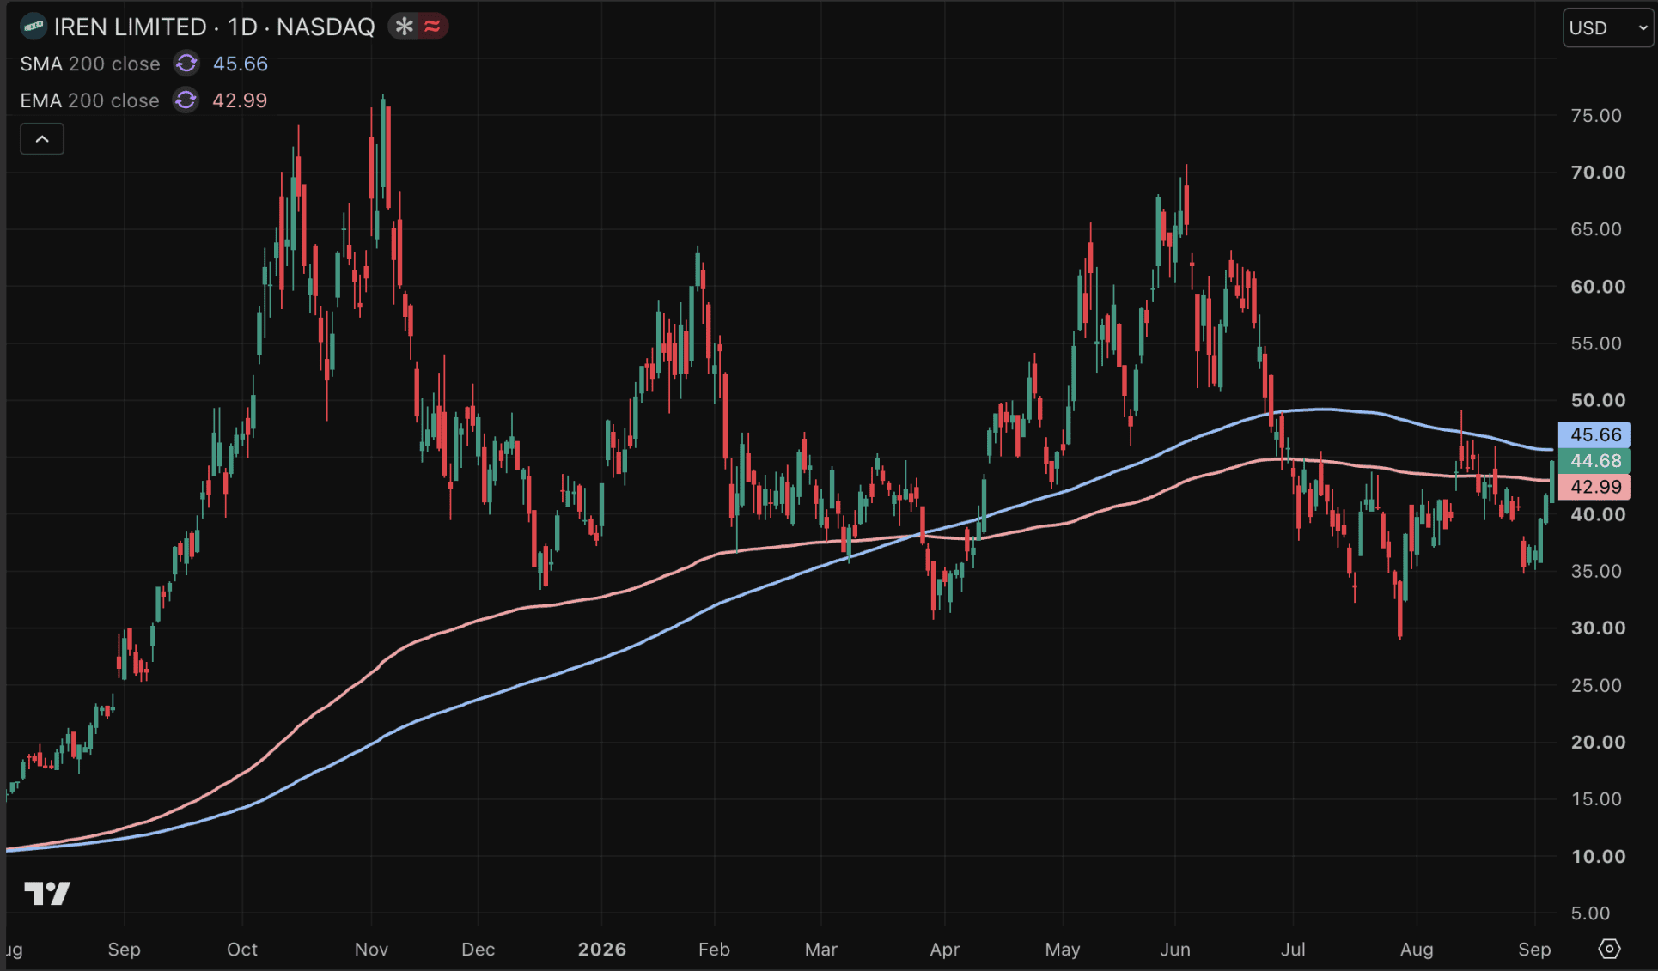Viewport: 1658px width, 971px height.
Task: Click the 35.00 price axis label
Action: tap(1596, 571)
